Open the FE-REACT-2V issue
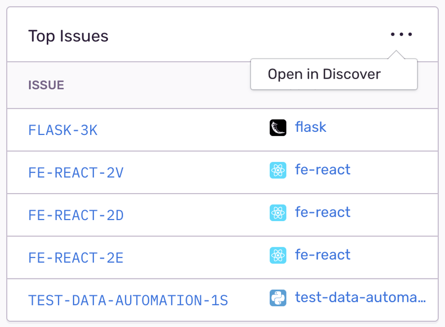Viewport: 445px width, 327px height. [76, 172]
